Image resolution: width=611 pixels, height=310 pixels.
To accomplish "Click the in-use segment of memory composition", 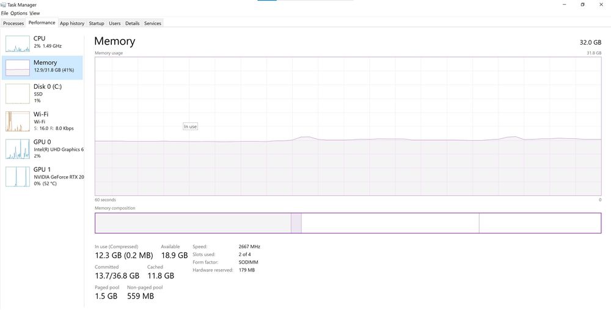I will pyautogui.click(x=193, y=223).
